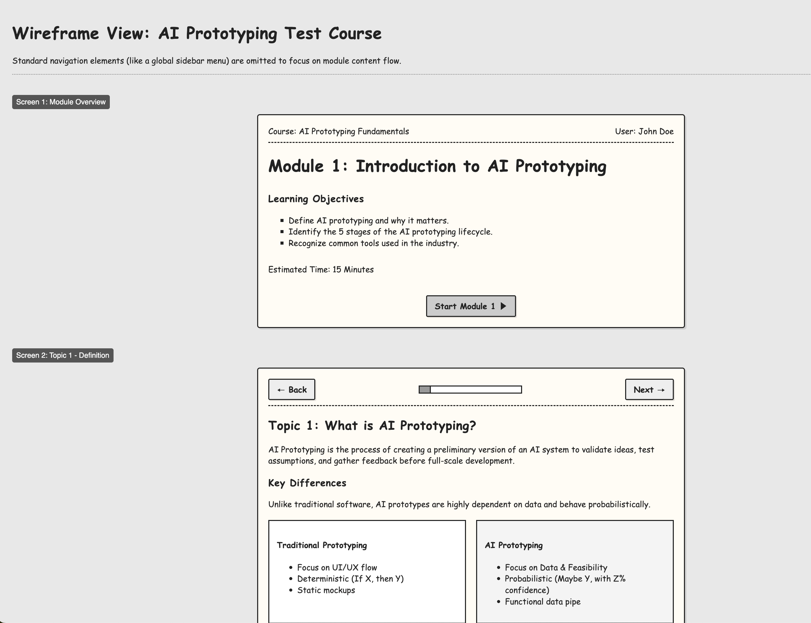Click the Module 1 Introduction heading
The image size is (811, 623).
pos(437,166)
